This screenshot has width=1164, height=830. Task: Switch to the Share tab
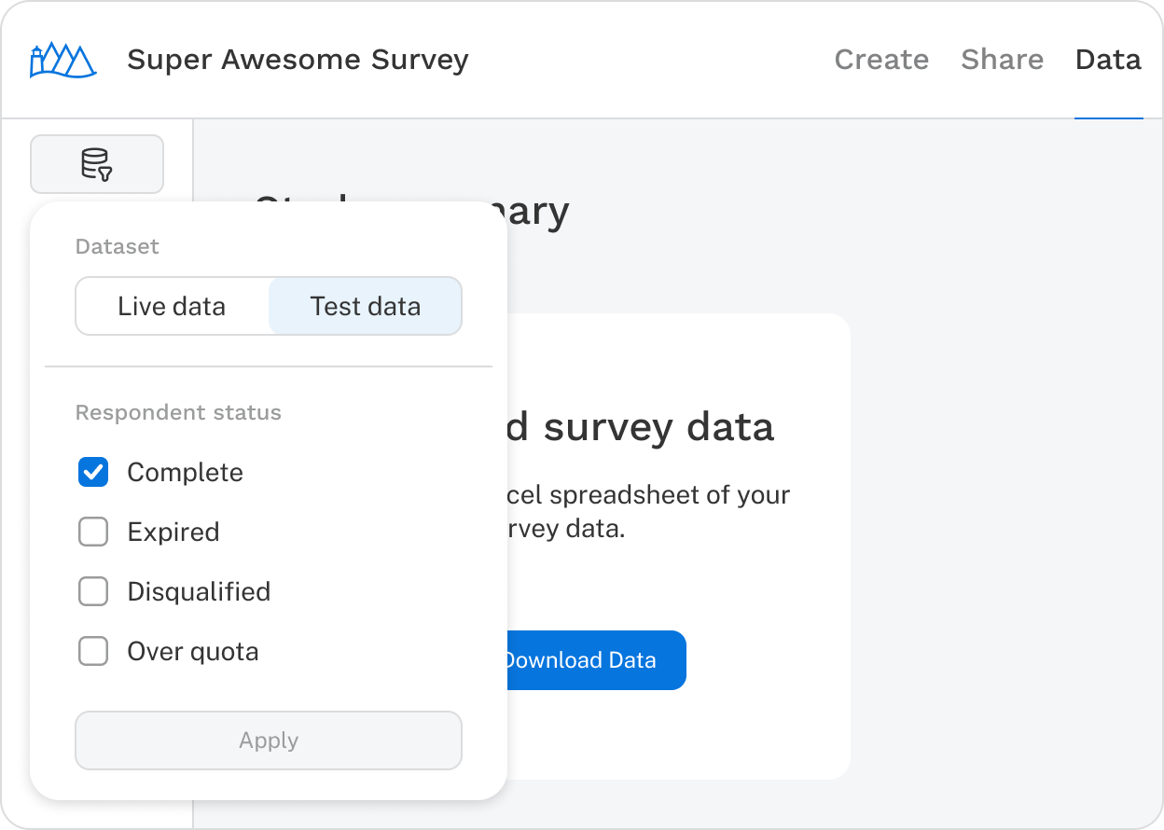(1002, 59)
